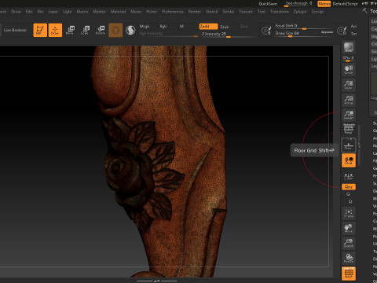Open the Material menu
Image resolution: width=377 pixels, height=283 pixels.
pos(118,12)
